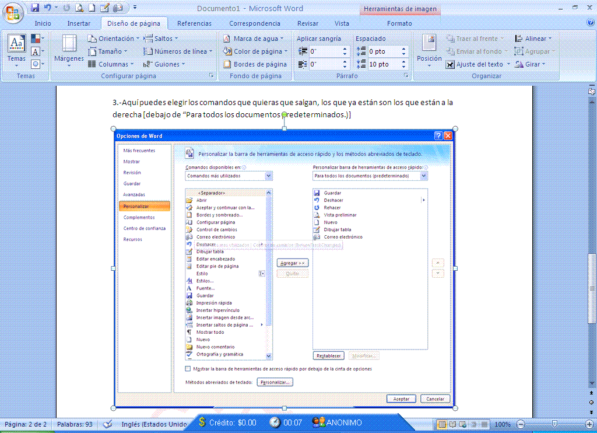The height and width of the screenshot is (433, 597).
Task: Click the zoom in plus button
Action: click(589, 424)
